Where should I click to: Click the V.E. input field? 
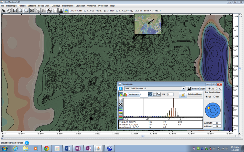170,95
